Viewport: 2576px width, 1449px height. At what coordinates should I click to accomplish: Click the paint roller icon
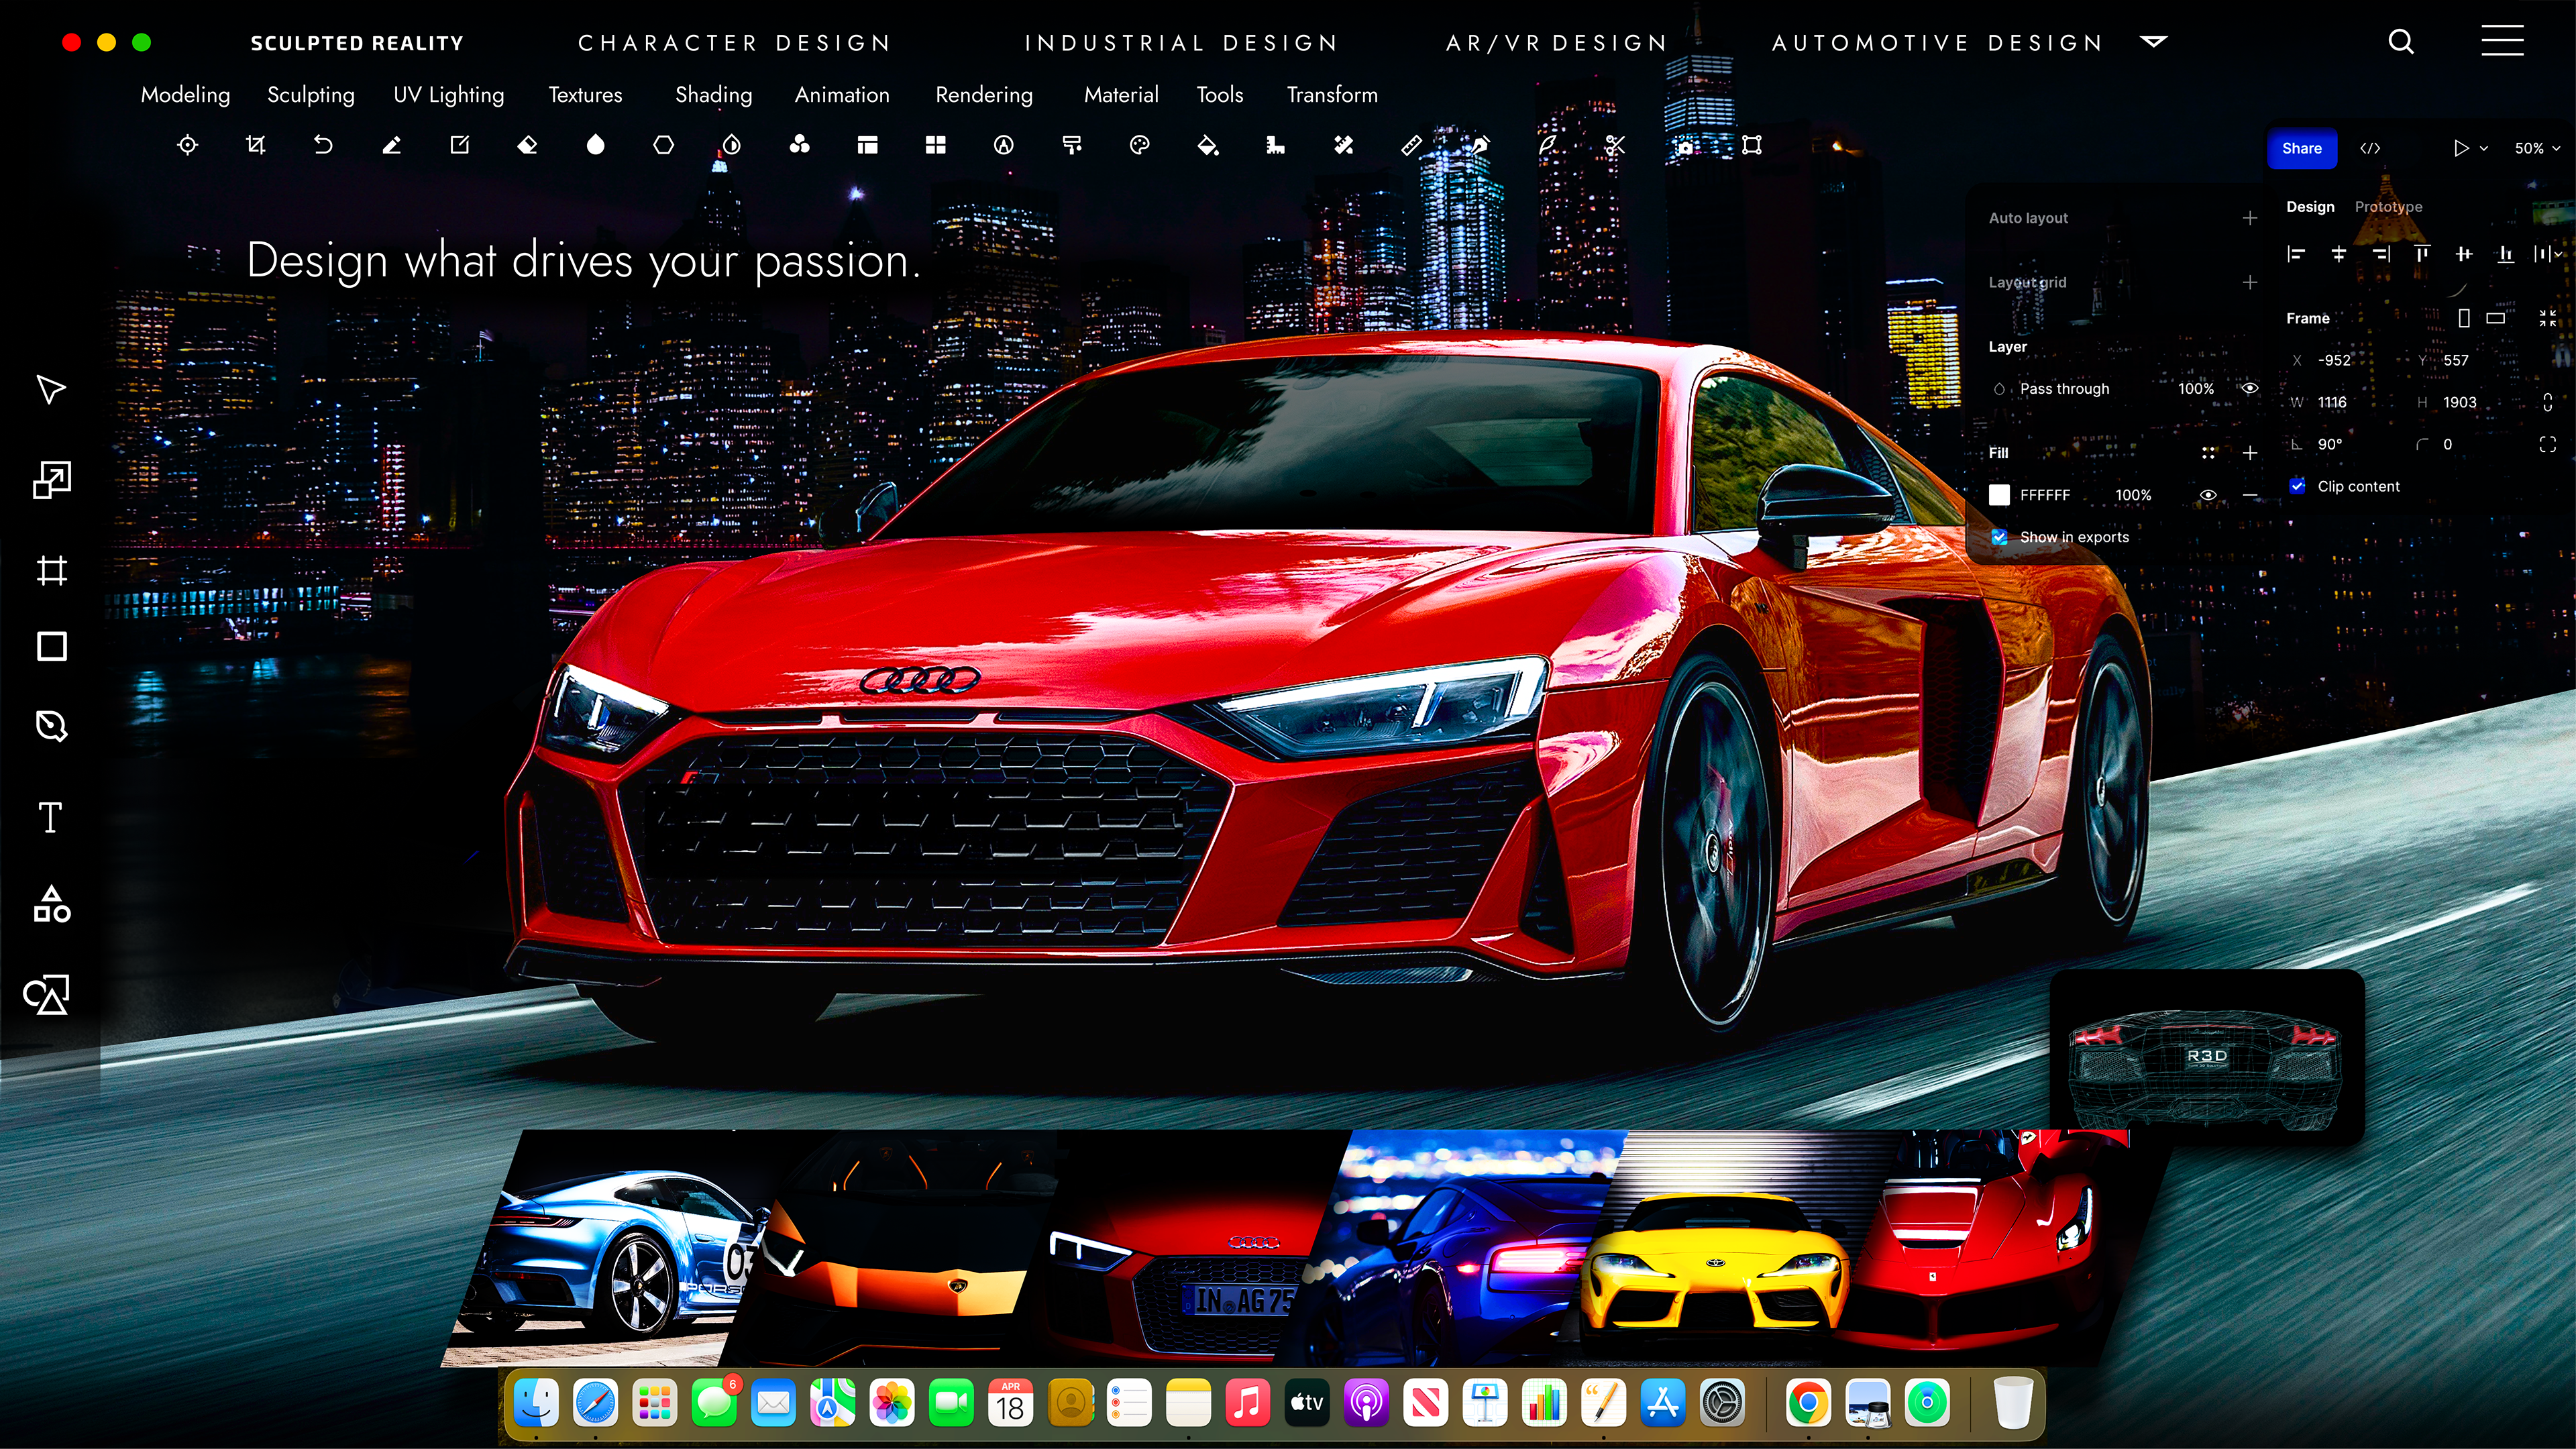click(1071, 145)
